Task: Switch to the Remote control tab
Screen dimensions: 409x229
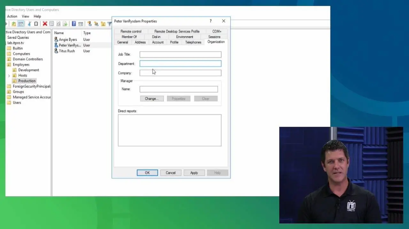Action: pyautogui.click(x=131, y=31)
